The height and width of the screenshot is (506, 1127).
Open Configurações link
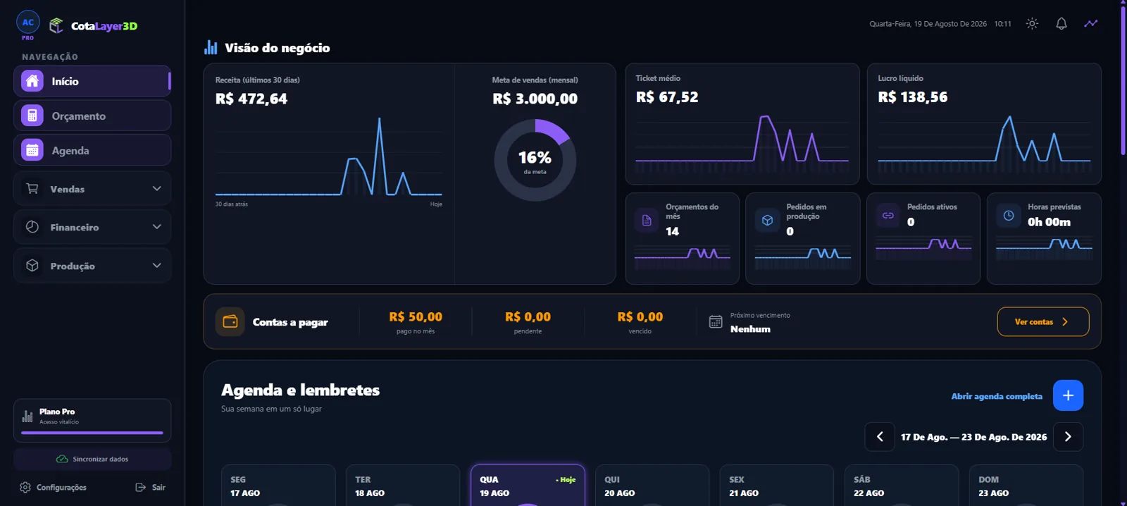coord(54,487)
